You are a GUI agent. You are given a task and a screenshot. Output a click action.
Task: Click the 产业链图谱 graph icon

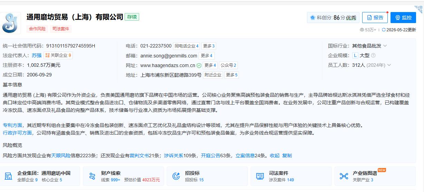pos(344,176)
